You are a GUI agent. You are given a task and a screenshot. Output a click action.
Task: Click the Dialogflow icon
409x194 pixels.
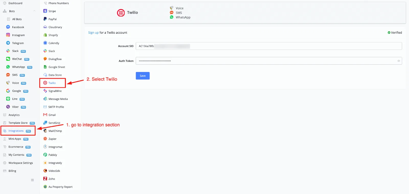pos(45,59)
